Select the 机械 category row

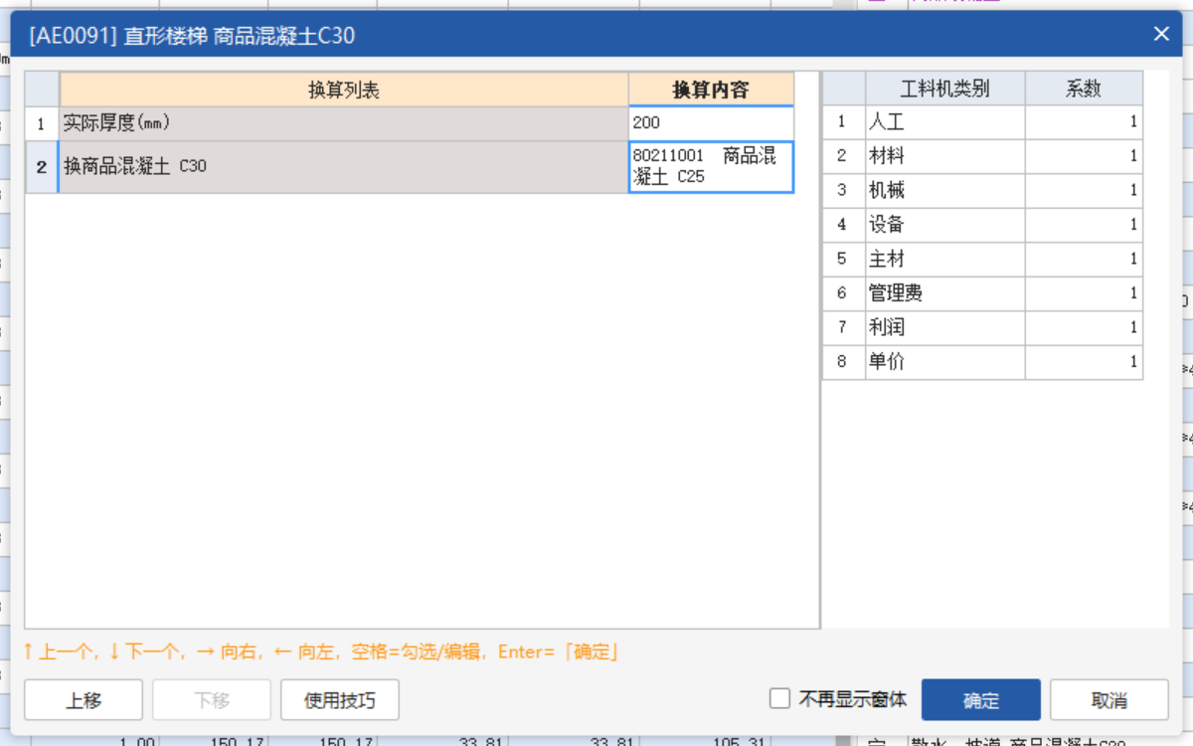pos(944,191)
